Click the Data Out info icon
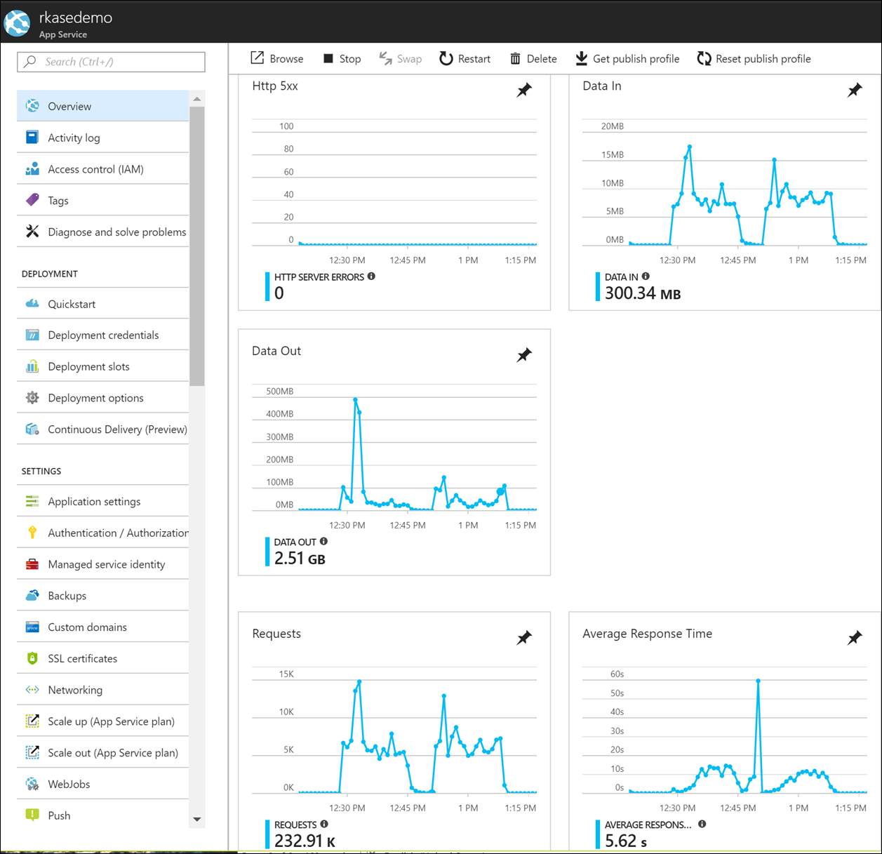 (x=323, y=541)
